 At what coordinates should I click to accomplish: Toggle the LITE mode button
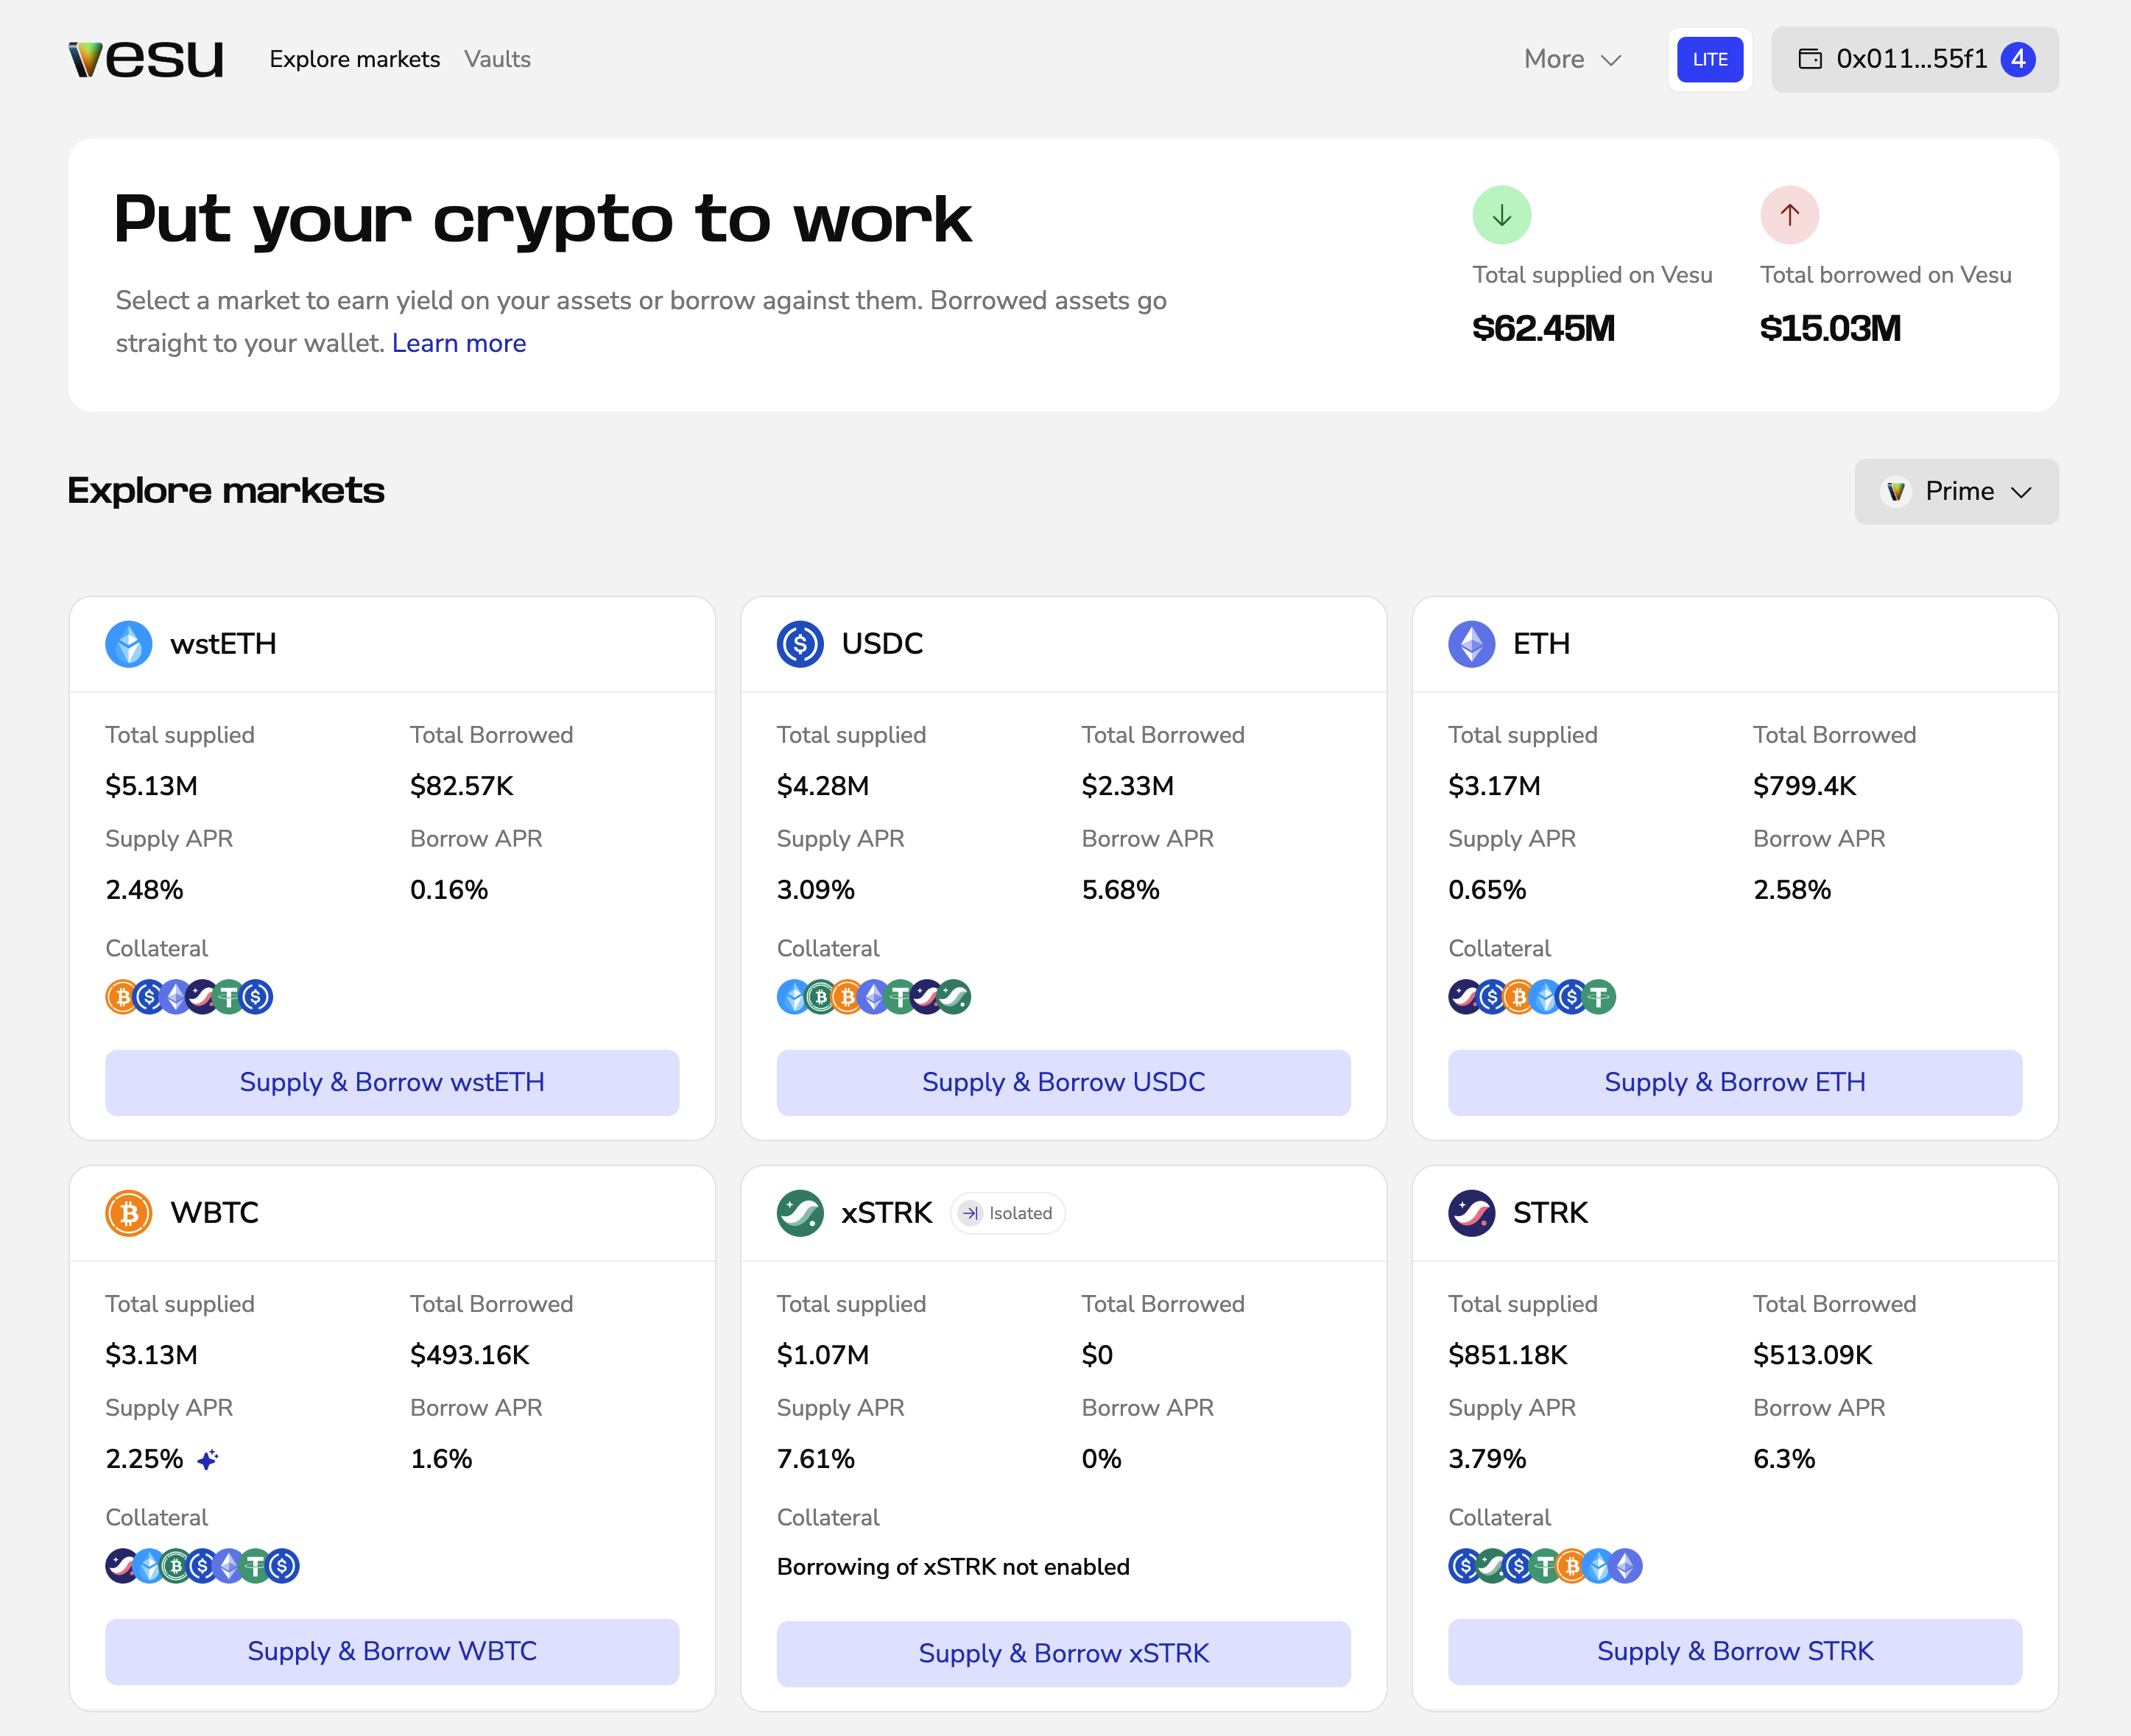(x=1710, y=59)
